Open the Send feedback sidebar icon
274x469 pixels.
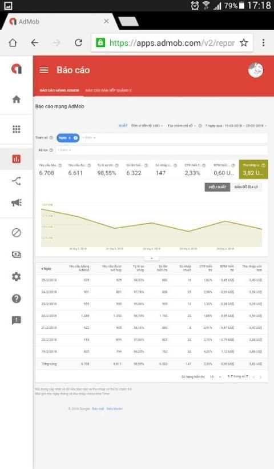pos(17,320)
